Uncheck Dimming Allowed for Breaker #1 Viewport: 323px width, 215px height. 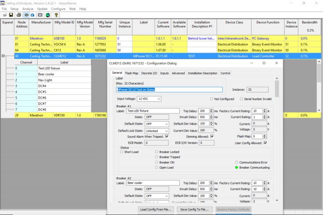[x=212, y=137]
